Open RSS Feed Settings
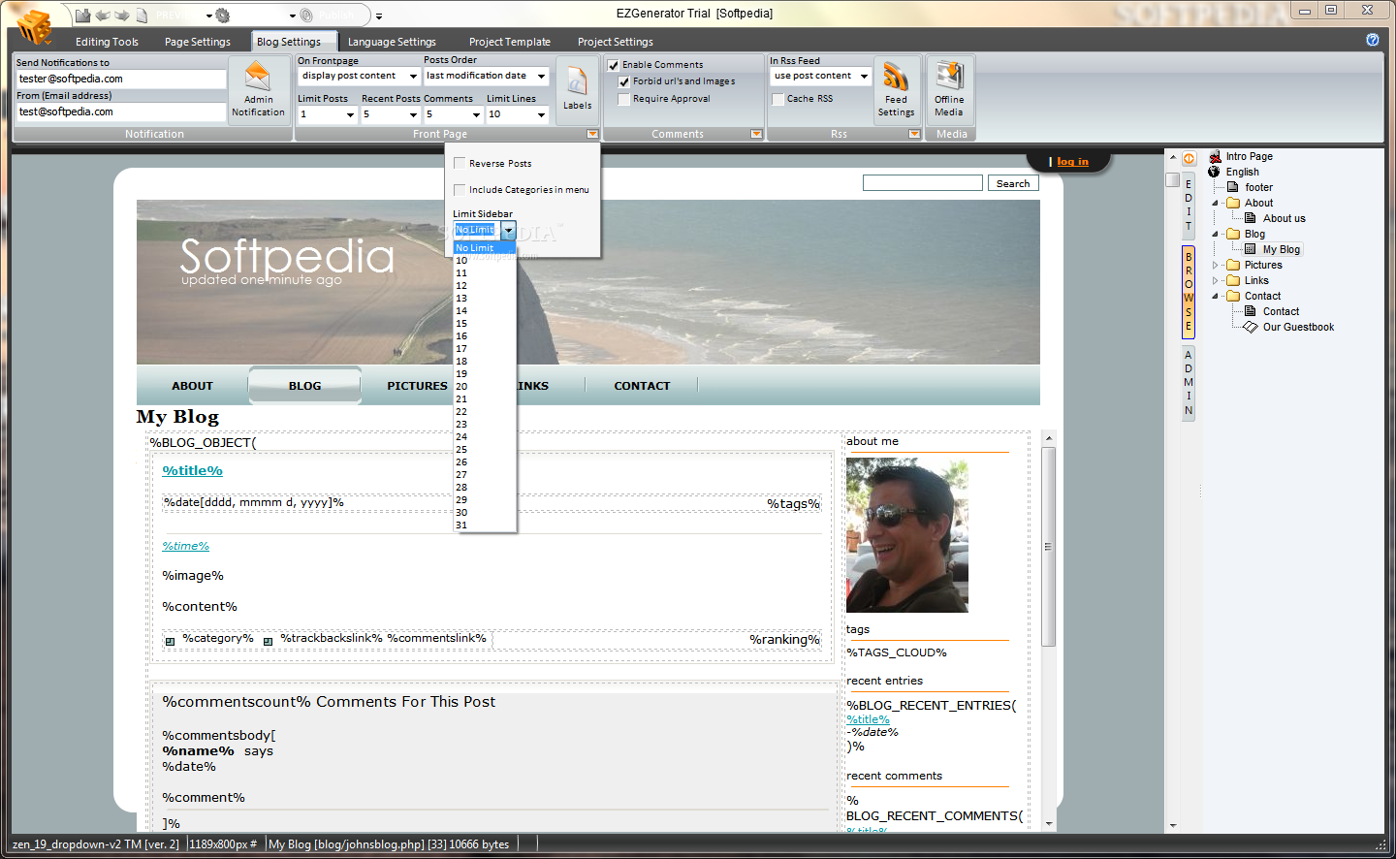The image size is (1396, 859). [x=896, y=89]
